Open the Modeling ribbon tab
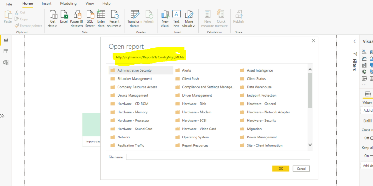The image size is (373, 186). click(68, 4)
